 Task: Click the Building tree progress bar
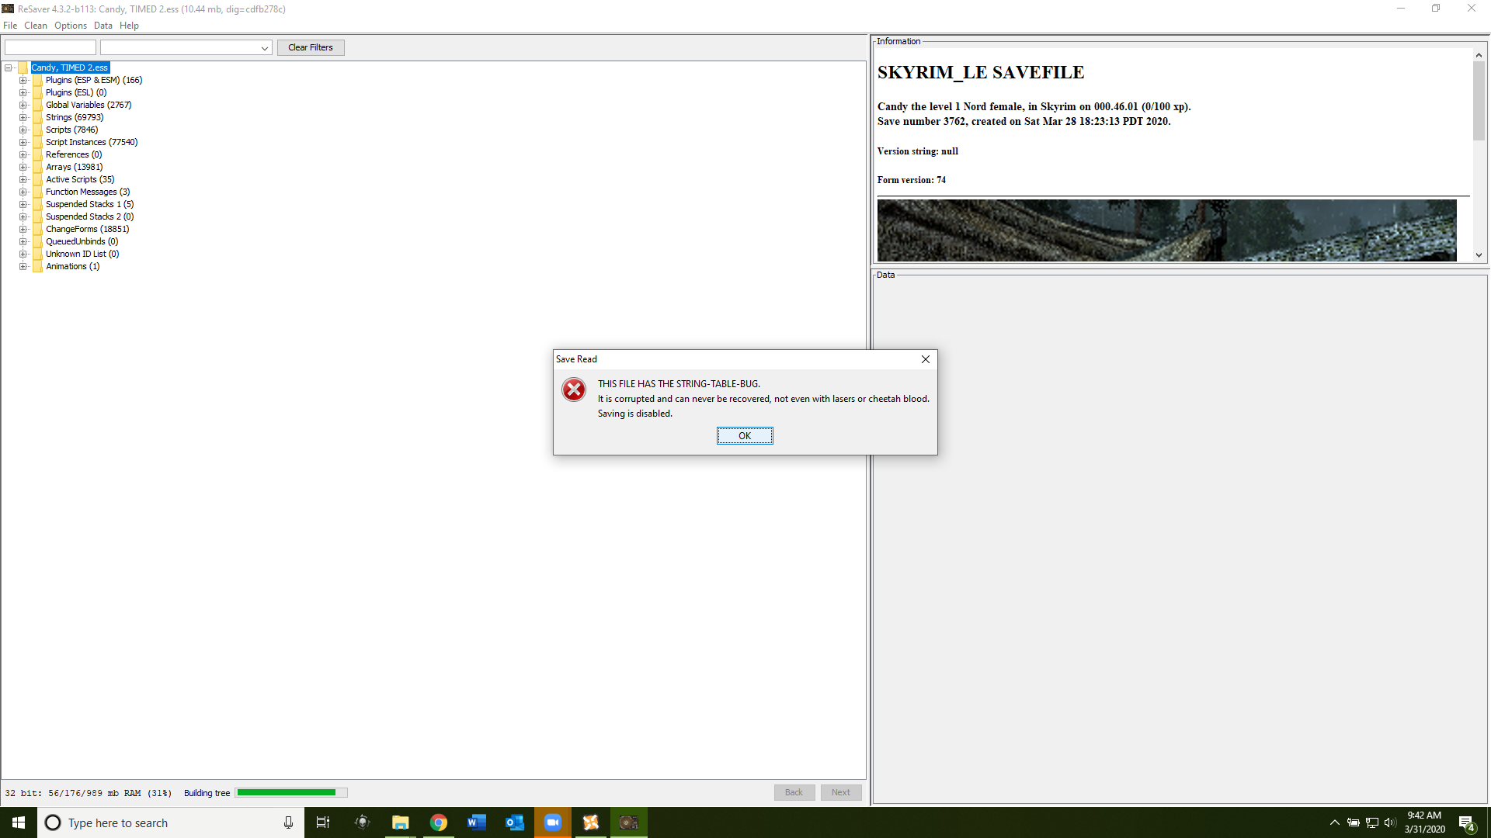[x=291, y=793]
